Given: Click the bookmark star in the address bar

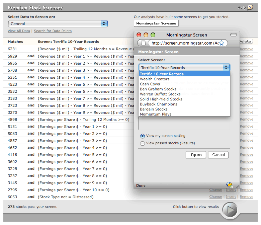Looking at the screenshot, I should point(222,43).
